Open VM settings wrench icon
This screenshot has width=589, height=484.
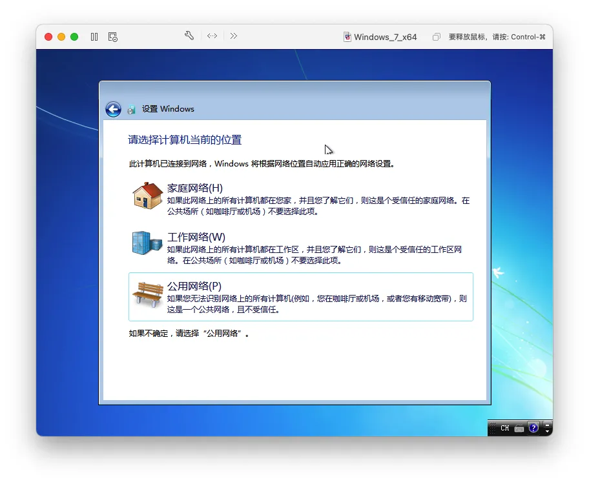[x=189, y=35]
